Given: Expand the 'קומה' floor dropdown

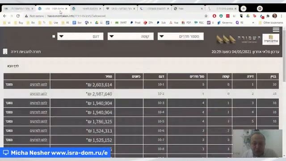Looking at the screenshot, I should click(x=130, y=36).
